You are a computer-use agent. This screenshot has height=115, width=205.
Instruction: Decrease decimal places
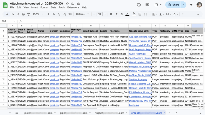(59, 14)
